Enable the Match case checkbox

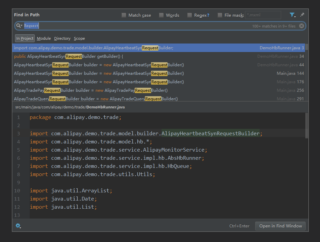coord(124,15)
